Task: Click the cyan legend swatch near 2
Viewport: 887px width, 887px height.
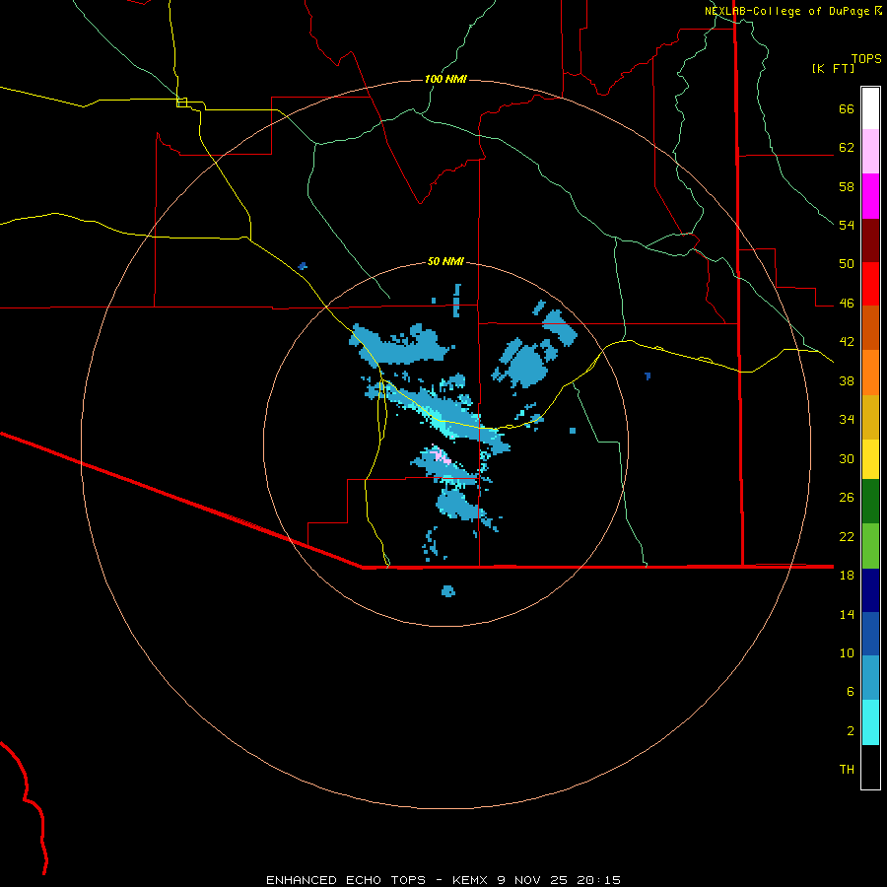Action: click(870, 722)
